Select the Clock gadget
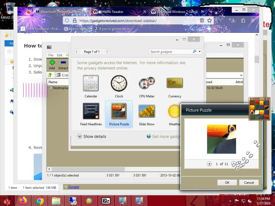Screen dimensions: 275x206 [x=119, y=86]
